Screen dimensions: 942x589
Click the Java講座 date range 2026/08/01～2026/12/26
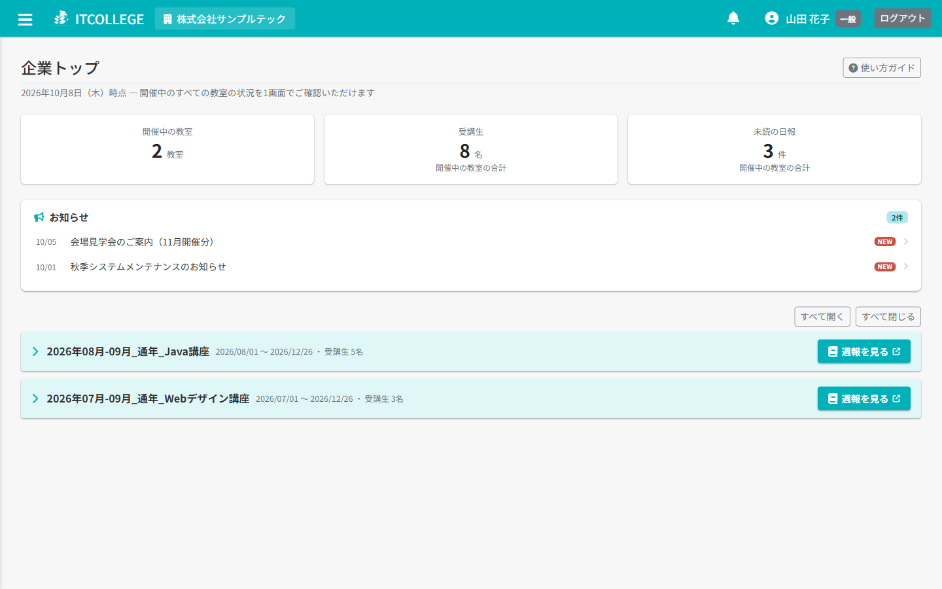pos(264,352)
